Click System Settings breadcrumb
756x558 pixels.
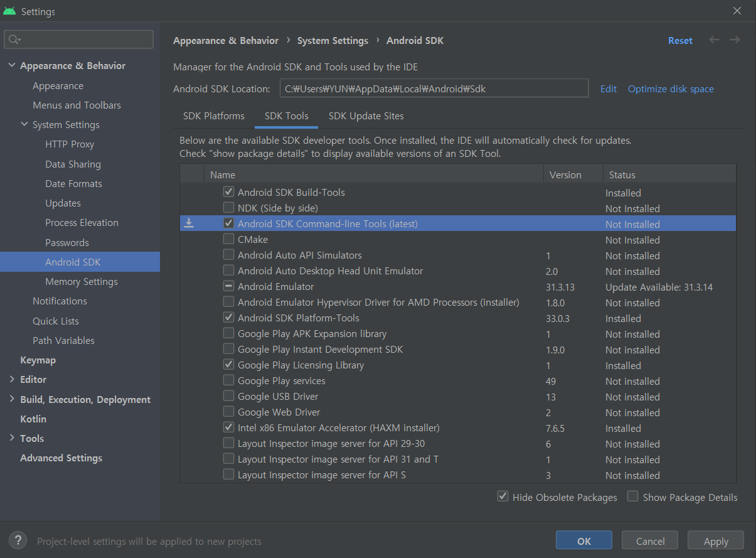coord(333,41)
